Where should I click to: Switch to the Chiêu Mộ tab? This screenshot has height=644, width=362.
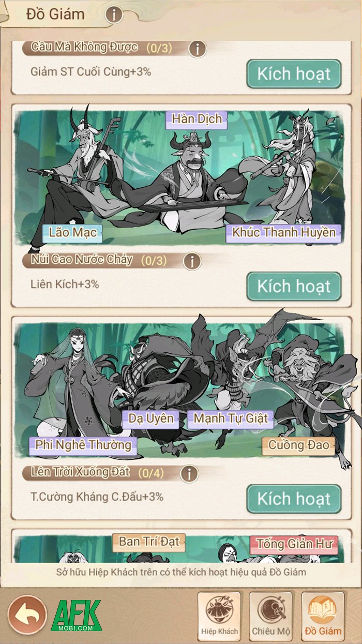pyautogui.click(x=270, y=616)
